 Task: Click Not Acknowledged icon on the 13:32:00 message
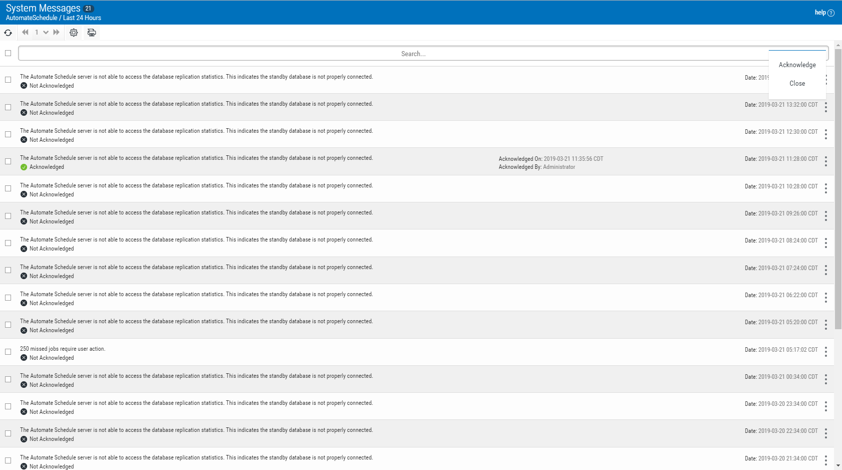coord(24,113)
